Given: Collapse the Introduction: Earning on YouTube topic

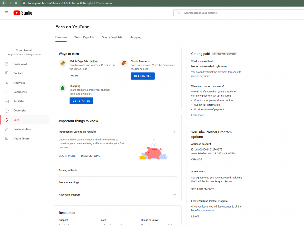Looking at the screenshot, I should coord(174,132).
